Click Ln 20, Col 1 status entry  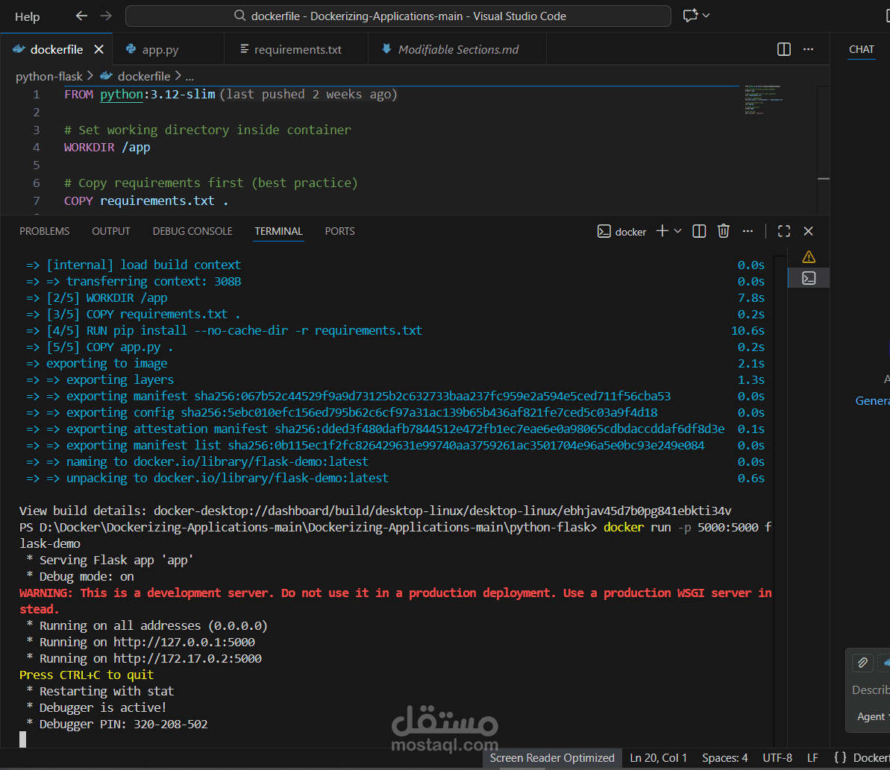[658, 758]
